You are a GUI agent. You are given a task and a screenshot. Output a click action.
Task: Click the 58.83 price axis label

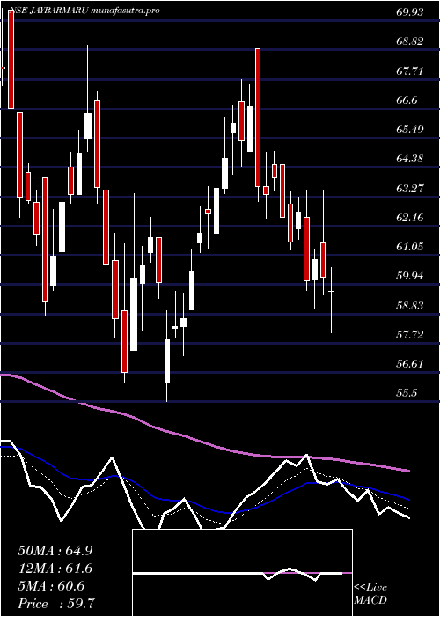point(410,305)
